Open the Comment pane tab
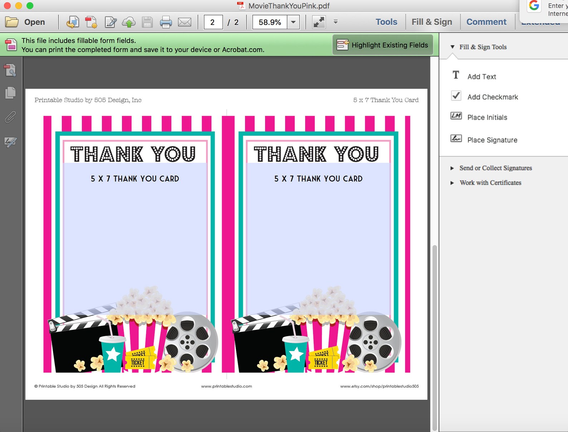The image size is (568, 432). (486, 22)
